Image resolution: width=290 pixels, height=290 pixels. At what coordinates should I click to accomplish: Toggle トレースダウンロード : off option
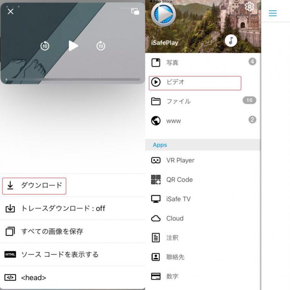pyautogui.click(x=72, y=208)
